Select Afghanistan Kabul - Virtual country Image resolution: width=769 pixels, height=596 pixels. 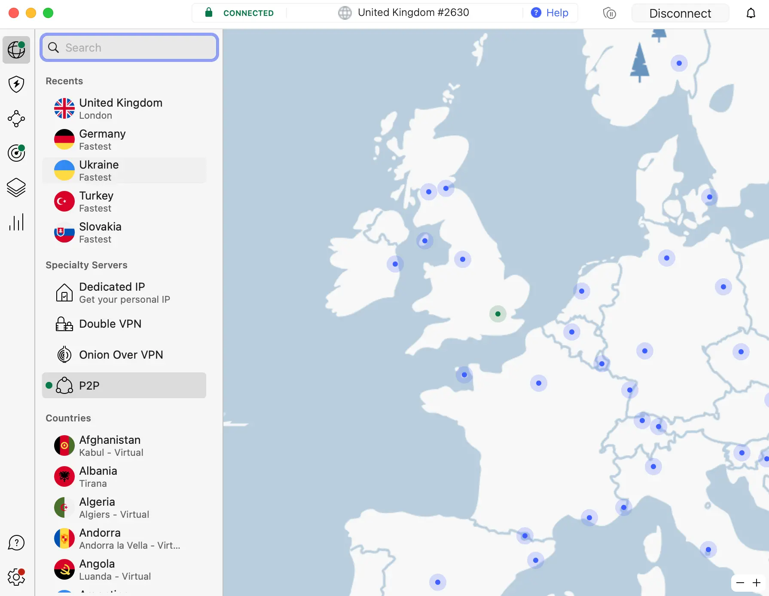pyautogui.click(x=124, y=445)
